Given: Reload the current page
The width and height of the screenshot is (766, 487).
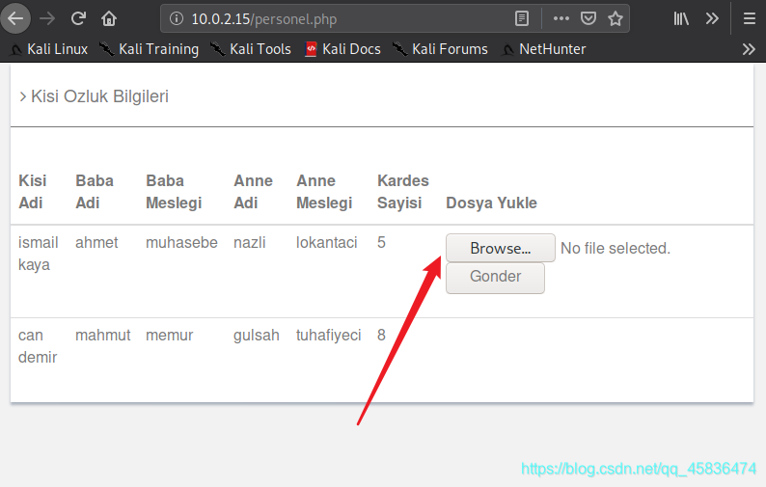Looking at the screenshot, I should [78, 18].
